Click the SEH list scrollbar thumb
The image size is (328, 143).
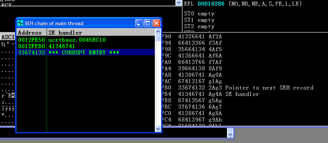(x=158, y=38)
